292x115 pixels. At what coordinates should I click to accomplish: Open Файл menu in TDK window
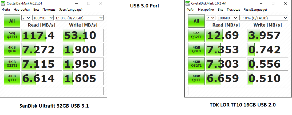pyautogui.click(x=190, y=10)
